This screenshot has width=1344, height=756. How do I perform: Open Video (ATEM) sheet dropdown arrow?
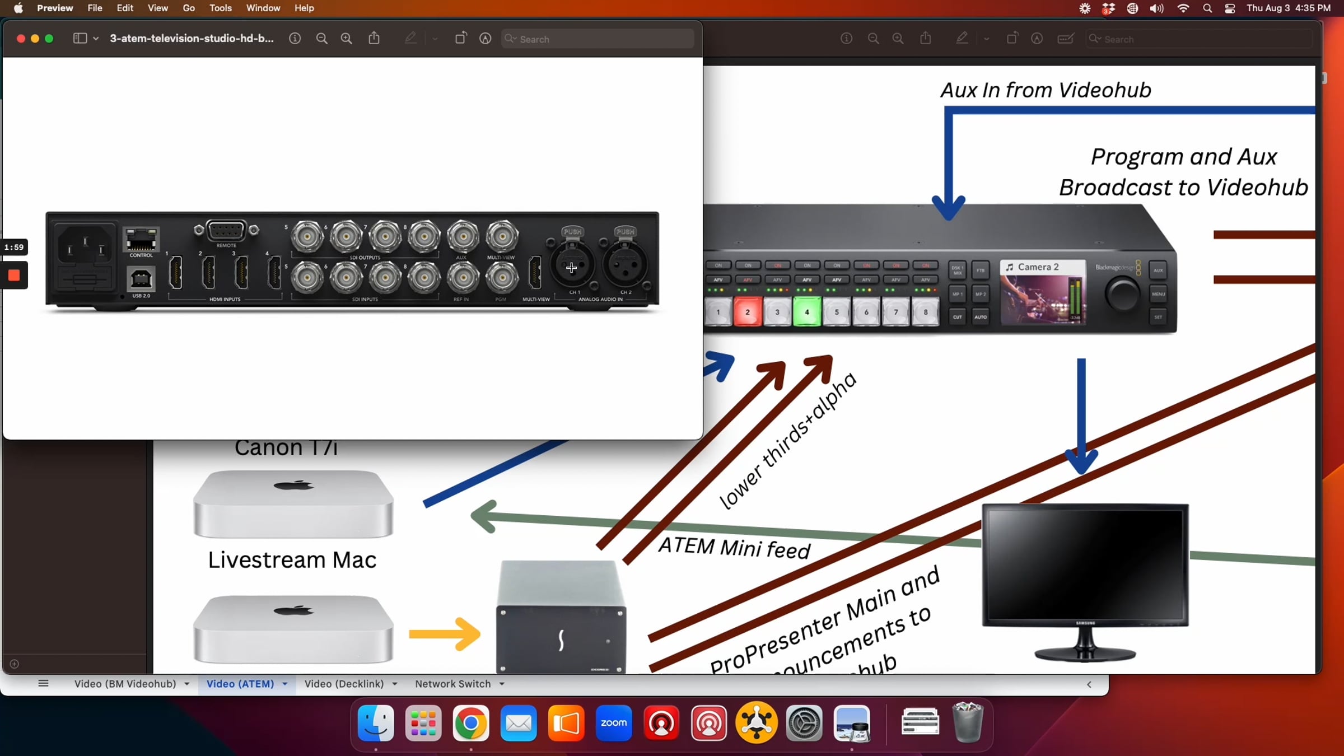pyautogui.click(x=285, y=684)
